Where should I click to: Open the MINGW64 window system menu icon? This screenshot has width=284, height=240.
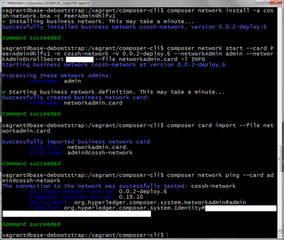[x=4, y=3]
